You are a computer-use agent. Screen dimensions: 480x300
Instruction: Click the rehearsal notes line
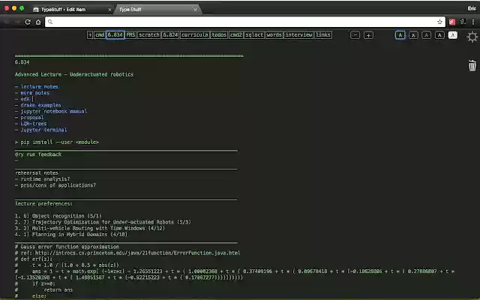tap(37, 173)
